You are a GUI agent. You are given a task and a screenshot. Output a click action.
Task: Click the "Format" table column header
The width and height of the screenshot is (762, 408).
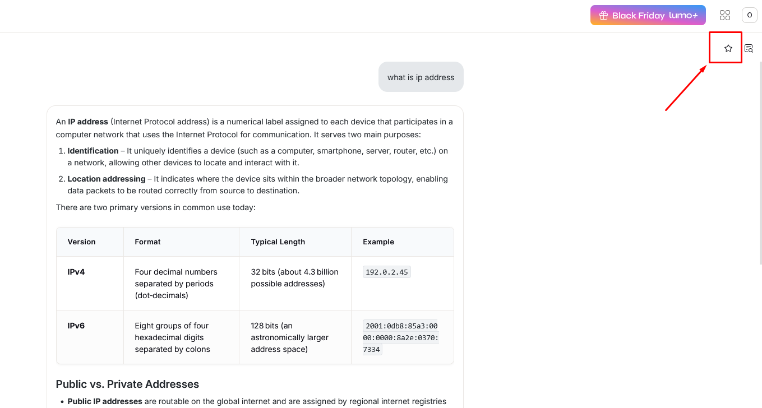(x=147, y=242)
